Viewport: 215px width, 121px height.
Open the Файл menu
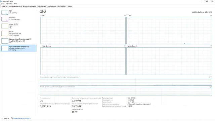2,4
